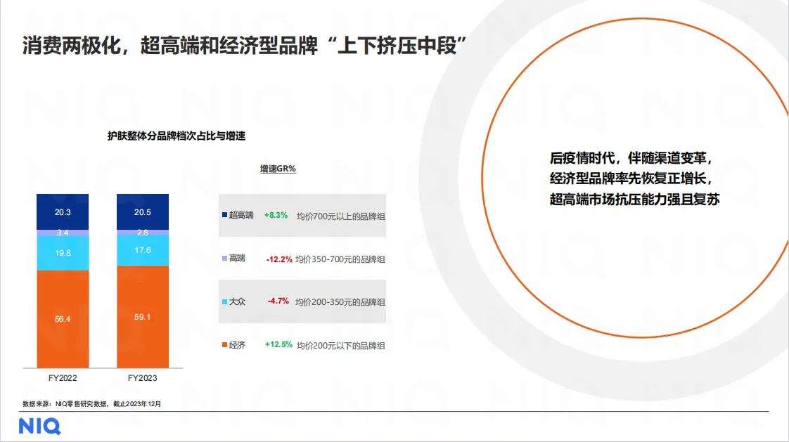Click the FY2023 axis label
789x442 pixels.
(x=143, y=378)
